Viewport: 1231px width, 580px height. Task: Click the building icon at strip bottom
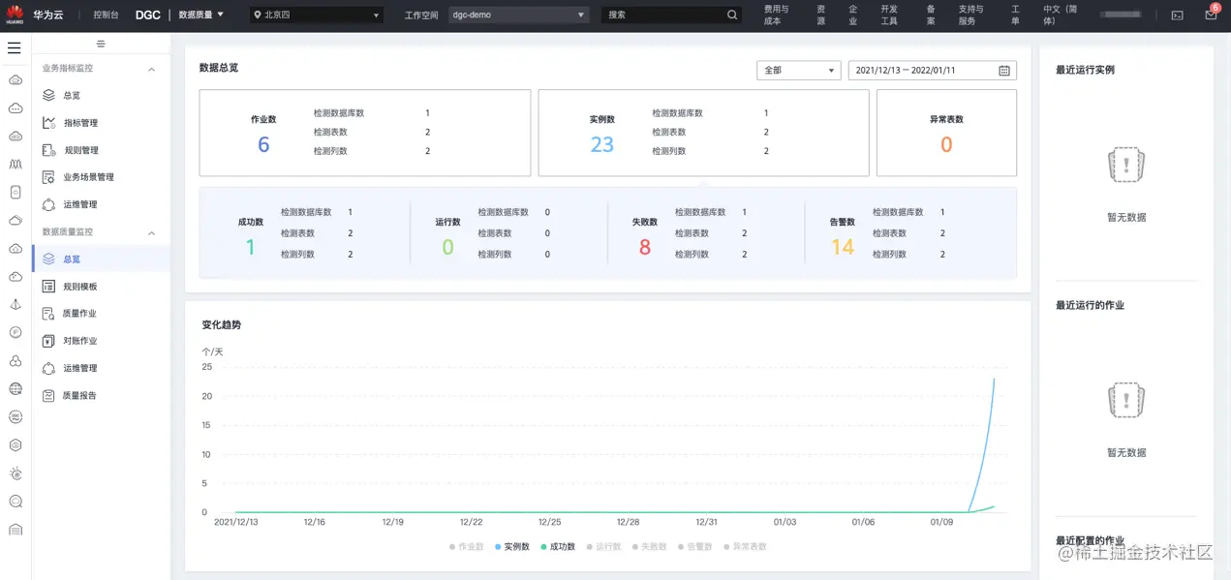[x=15, y=530]
